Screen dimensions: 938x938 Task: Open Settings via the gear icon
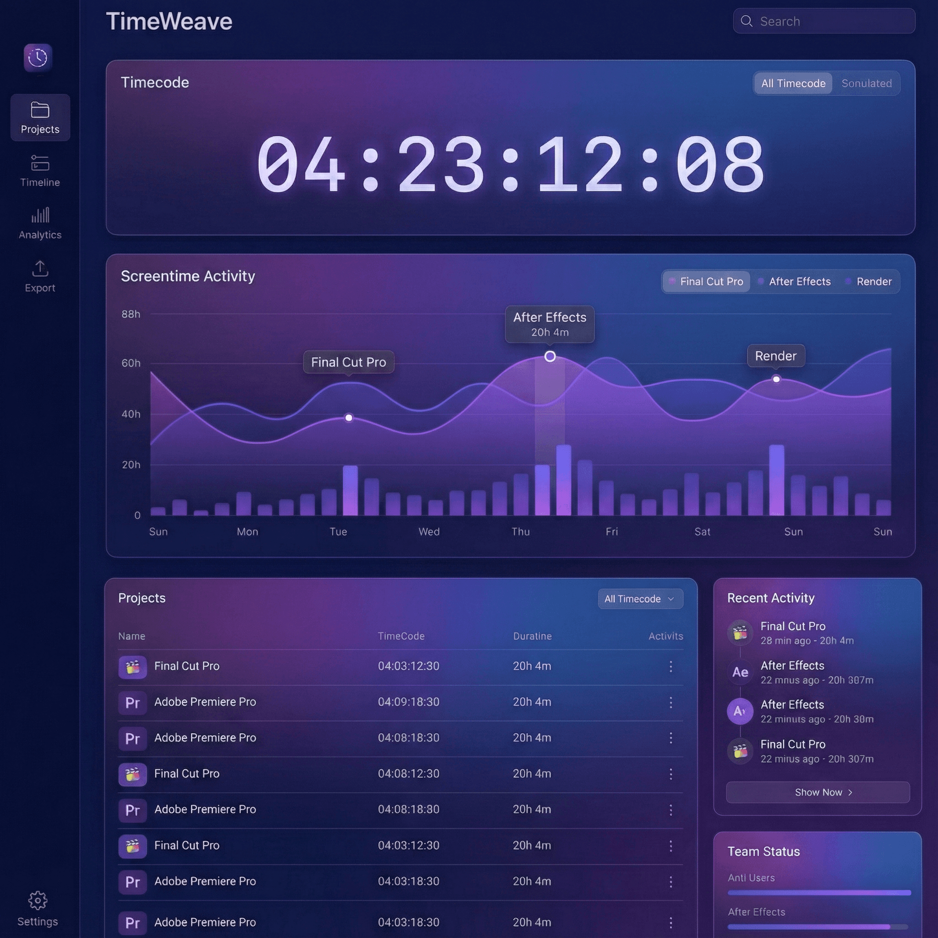pyautogui.click(x=37, y=900)
